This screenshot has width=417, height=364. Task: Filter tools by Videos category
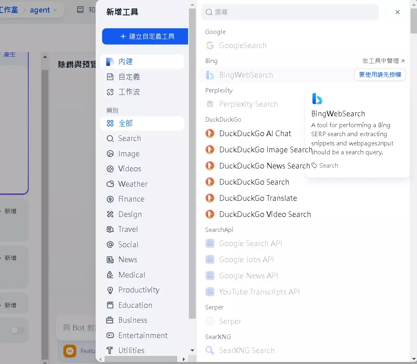142,169
